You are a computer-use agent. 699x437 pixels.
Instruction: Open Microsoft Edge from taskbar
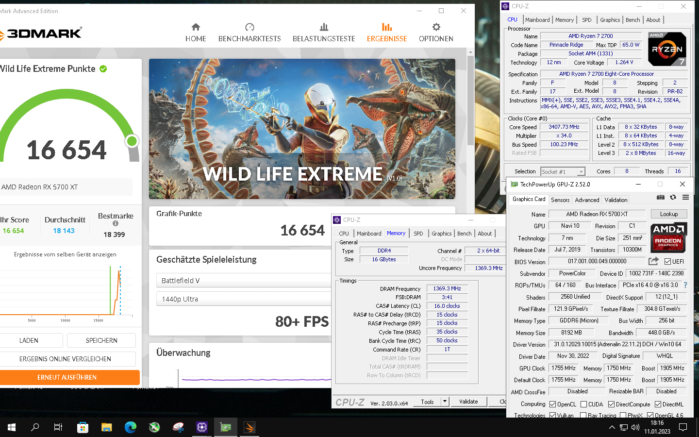(130, 427)
